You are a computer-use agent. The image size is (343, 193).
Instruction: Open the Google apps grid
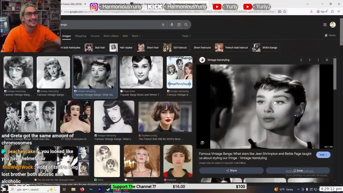click(325, 25)
